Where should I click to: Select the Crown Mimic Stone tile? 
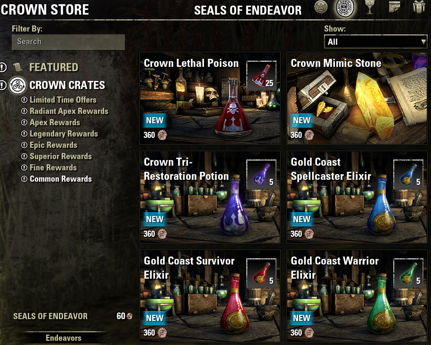(x=357, y=98)
